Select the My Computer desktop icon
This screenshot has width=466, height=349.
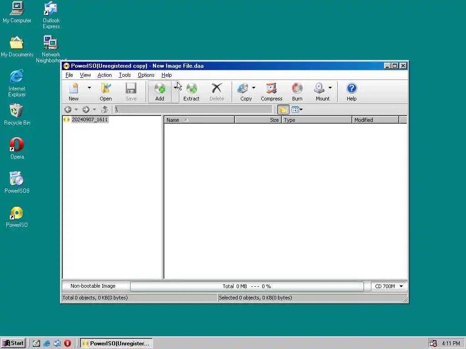pos(17,12)
